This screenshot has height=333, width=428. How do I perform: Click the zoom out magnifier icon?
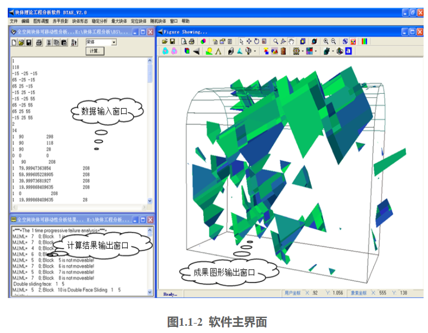pyautogui.click(x=334, y=42)
